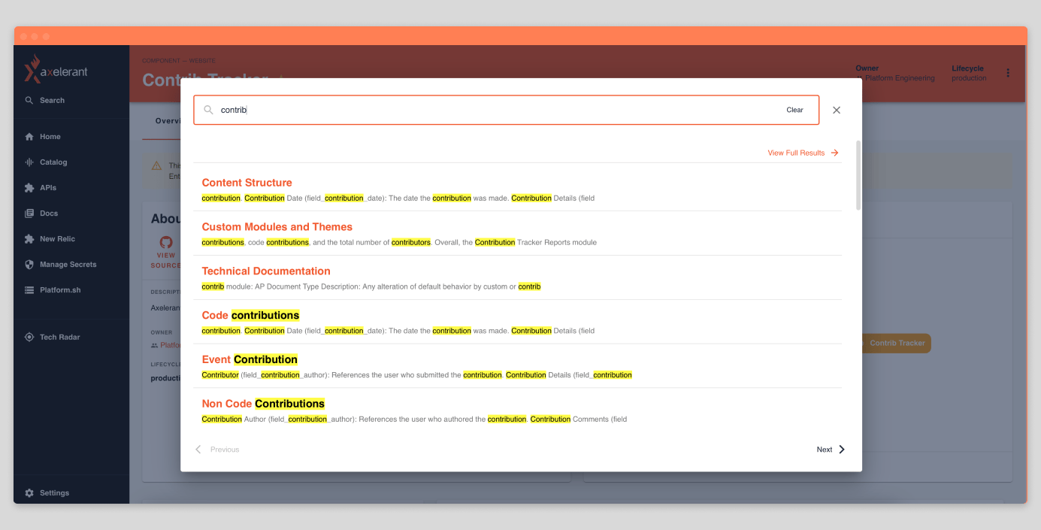Click the Home icon in sidebar

(x=29, y=137)
